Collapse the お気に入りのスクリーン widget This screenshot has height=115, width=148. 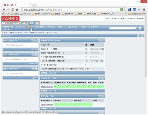(x=36, y=55)
